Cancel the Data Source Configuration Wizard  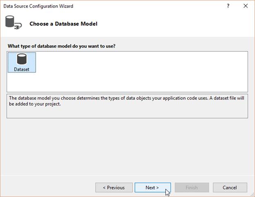tap(230, 188)
